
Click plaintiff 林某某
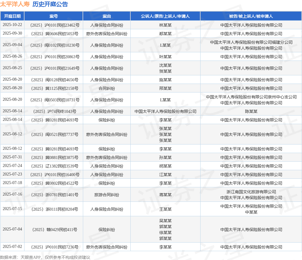coord(165,25)
